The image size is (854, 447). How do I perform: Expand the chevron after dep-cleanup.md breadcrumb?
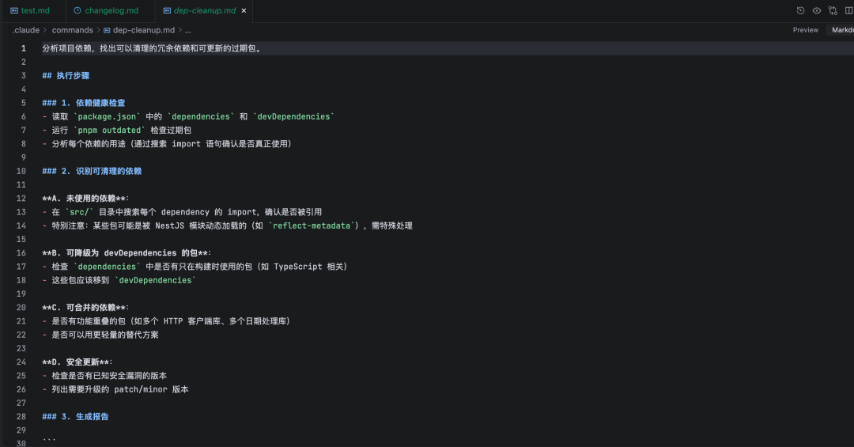tap(179, 30)
